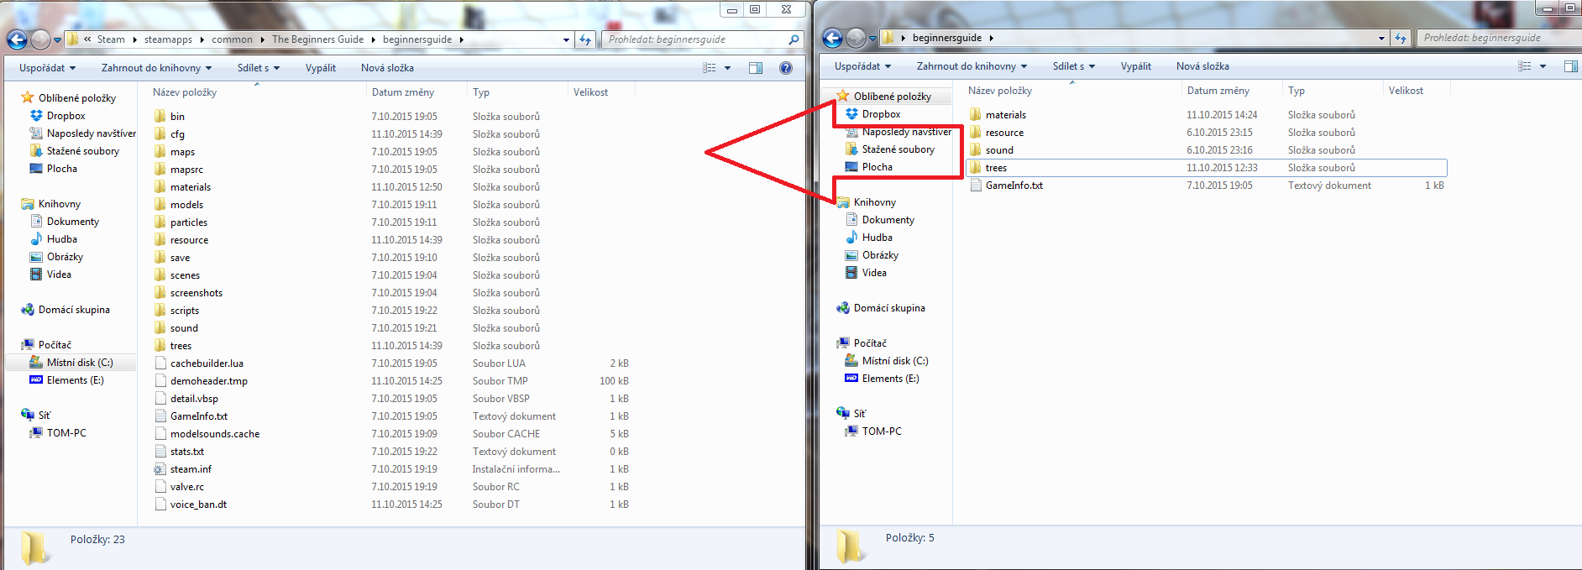This screenshot has width=1582, height=570.
Task: Select the mapsrc folder icon
Action: click(160, 170)
